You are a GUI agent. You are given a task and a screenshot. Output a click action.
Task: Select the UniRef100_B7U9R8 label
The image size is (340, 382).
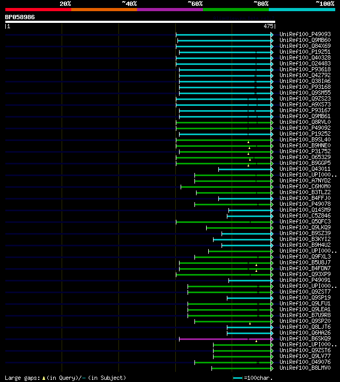305,315
